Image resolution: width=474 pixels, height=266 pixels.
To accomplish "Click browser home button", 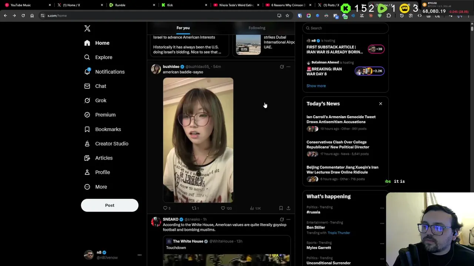I will pos(32,16).
